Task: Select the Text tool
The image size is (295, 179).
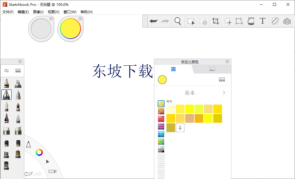Action: (262, 21)
